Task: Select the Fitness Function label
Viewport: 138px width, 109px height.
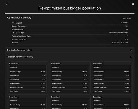Action: click(x=18, y=33)
